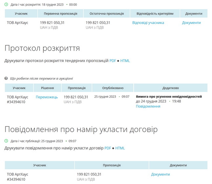
Task: Click the clock icon beside the publication date
Action: click(6, 141)
